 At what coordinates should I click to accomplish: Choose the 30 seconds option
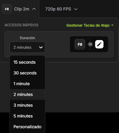pos(27,73)
